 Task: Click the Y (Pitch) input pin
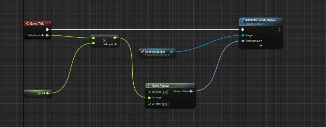149,98
